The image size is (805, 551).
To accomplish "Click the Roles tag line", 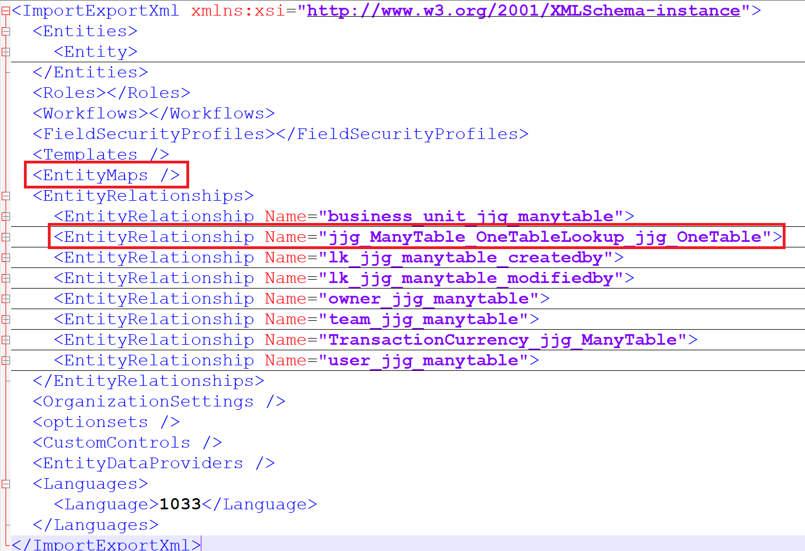I will [x=111, y=93].
